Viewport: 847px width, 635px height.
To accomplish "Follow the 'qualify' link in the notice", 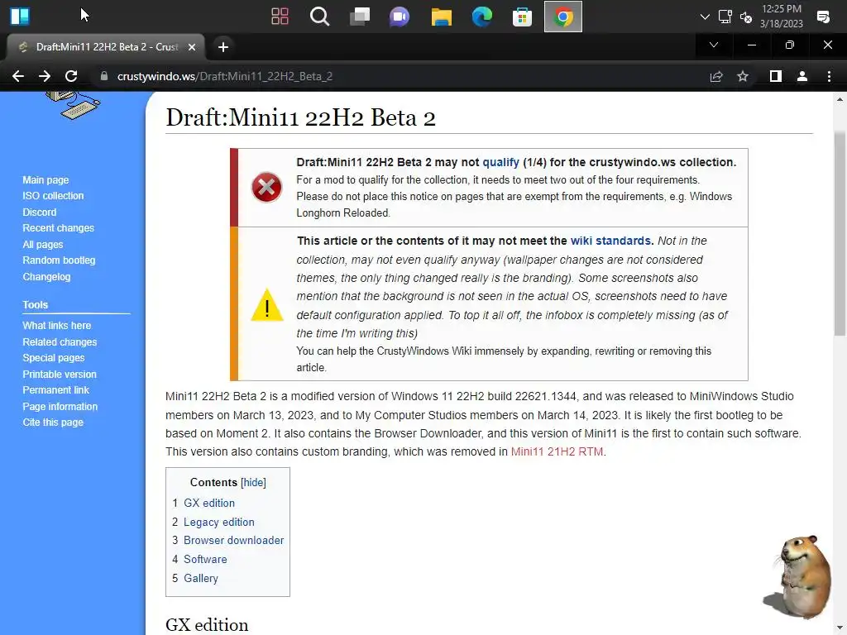I will [500, 162].
